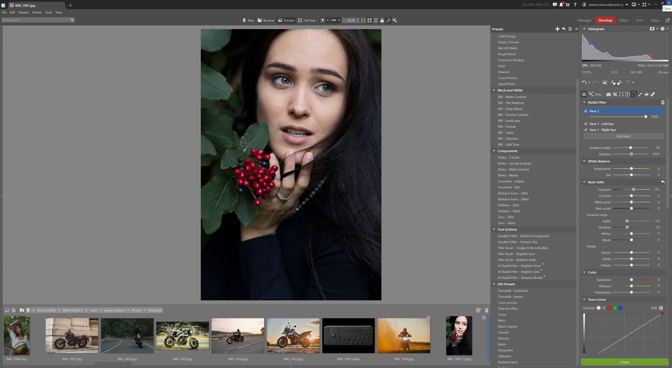Image resolution: width=672 pixels, height=368 pixels.
Task: Click the Add Mask button
Action: click(x=623, y=136)
